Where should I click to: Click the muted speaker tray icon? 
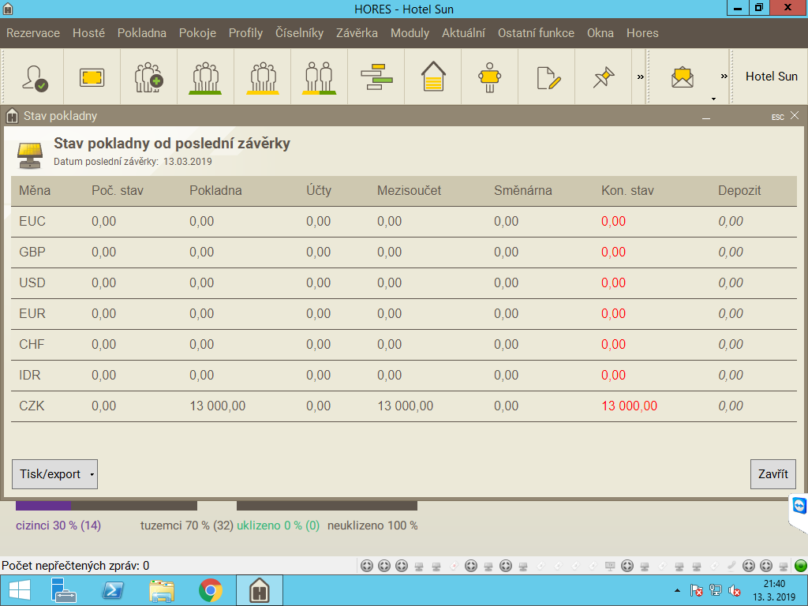(x=735, y=590)
